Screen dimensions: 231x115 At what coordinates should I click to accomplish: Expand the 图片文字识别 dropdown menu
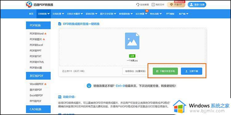108,14
